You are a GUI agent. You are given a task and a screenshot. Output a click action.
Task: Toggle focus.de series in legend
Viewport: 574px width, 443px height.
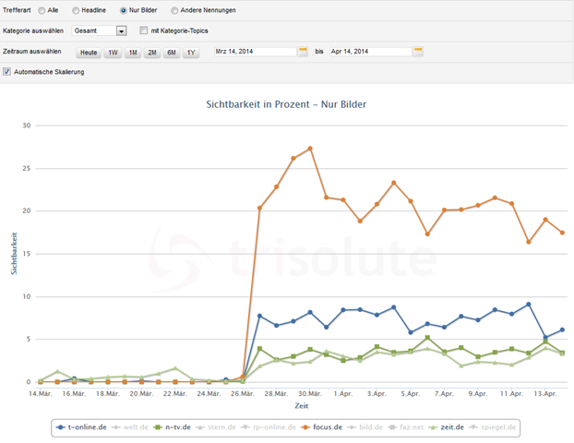321,427
